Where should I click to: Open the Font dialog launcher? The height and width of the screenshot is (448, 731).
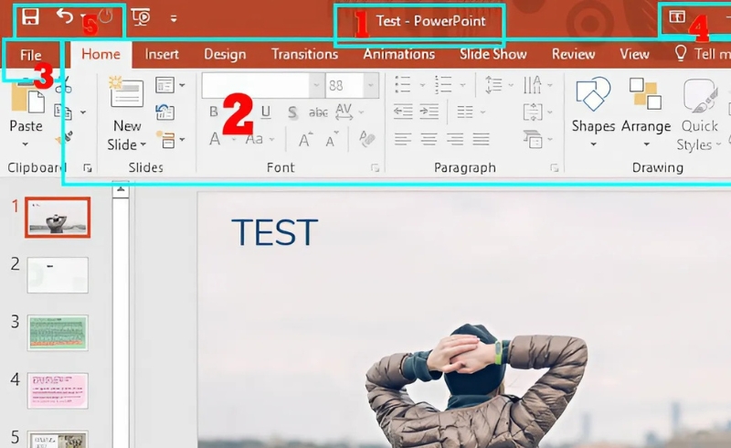[x=375, y=168]
